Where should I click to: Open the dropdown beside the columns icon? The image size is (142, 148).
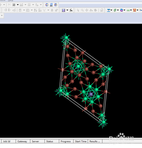(x=32, y=10)
